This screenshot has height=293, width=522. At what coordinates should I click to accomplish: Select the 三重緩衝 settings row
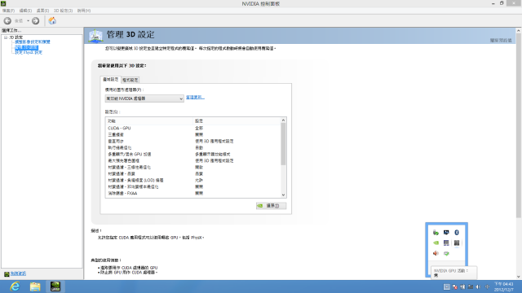click(x=193, y=134)
